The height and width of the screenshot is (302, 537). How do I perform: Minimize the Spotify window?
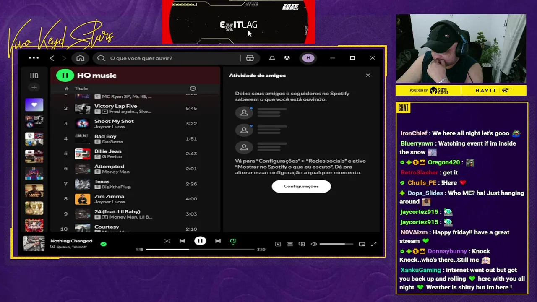[x=333, y=58]
